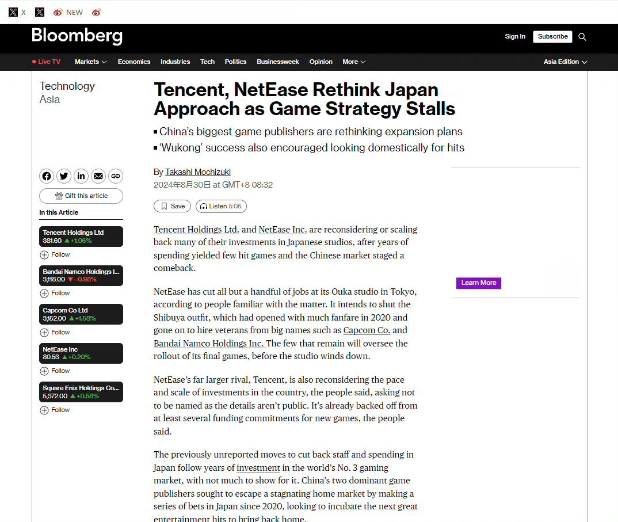Follow Bandai Namco Holdings plus icon

(x=44, y=294)
